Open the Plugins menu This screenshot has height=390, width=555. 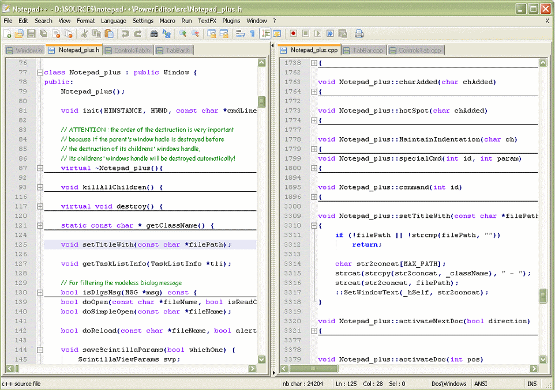231,21
